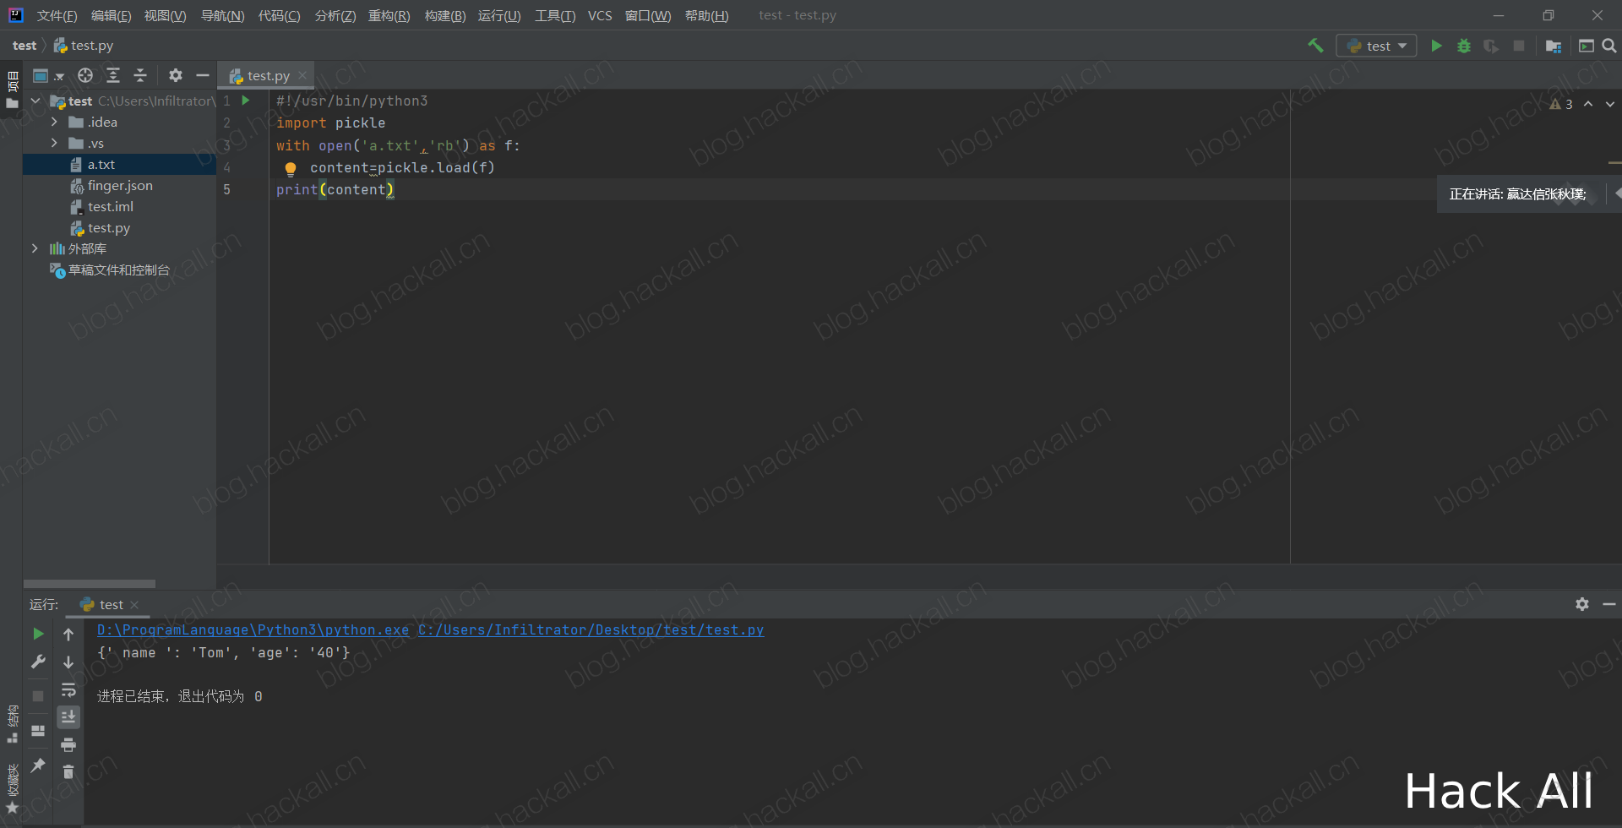Run the test configuration with green play
Viewport: 1622px width, 828px height.
point(1436,46)
